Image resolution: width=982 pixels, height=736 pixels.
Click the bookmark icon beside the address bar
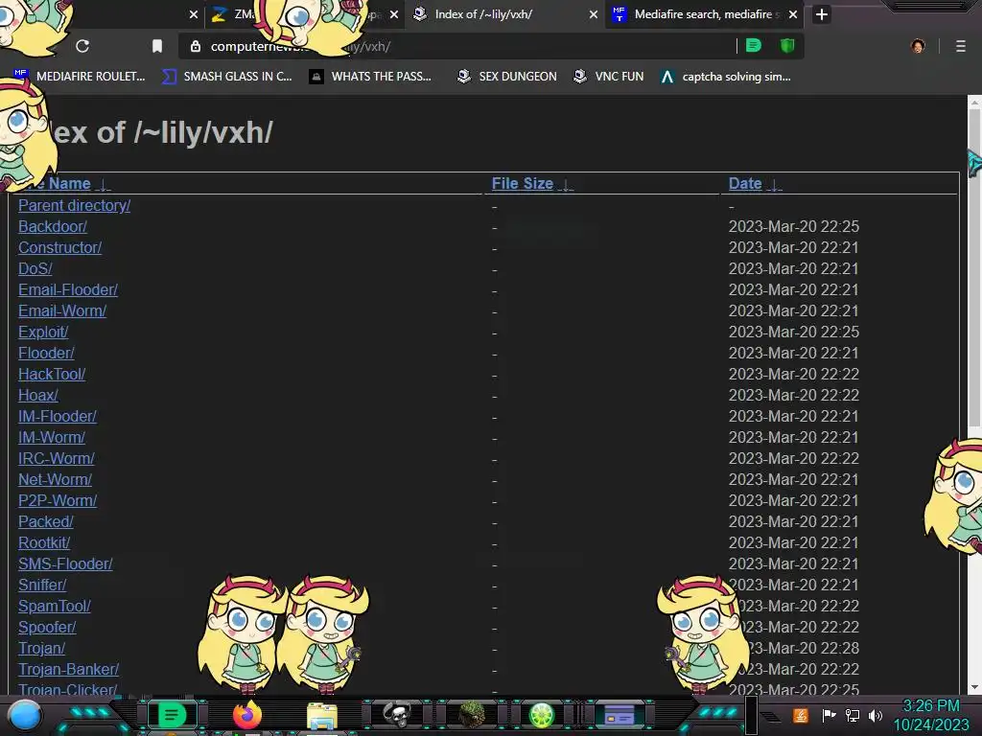pyautogui.click(x=157, y=46)
